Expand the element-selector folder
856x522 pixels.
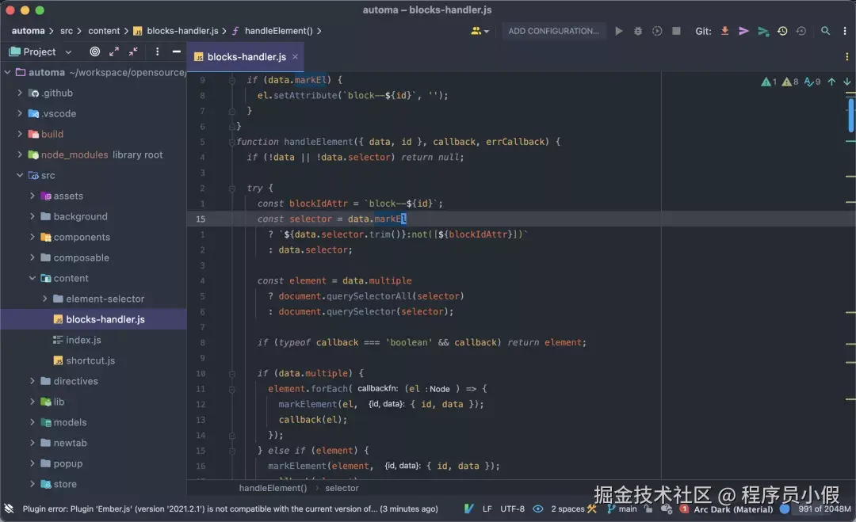(44, 299)
